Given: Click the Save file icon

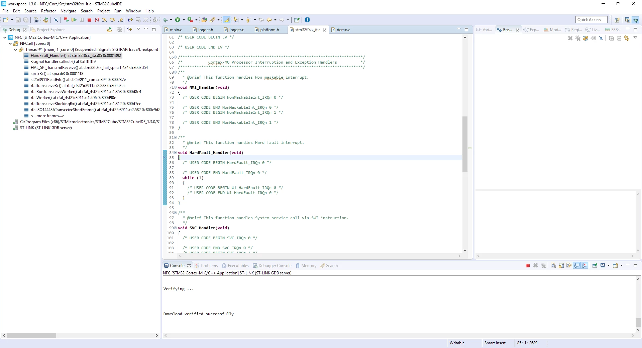Looking at the screenshot, I should click(x=18, y=20).
